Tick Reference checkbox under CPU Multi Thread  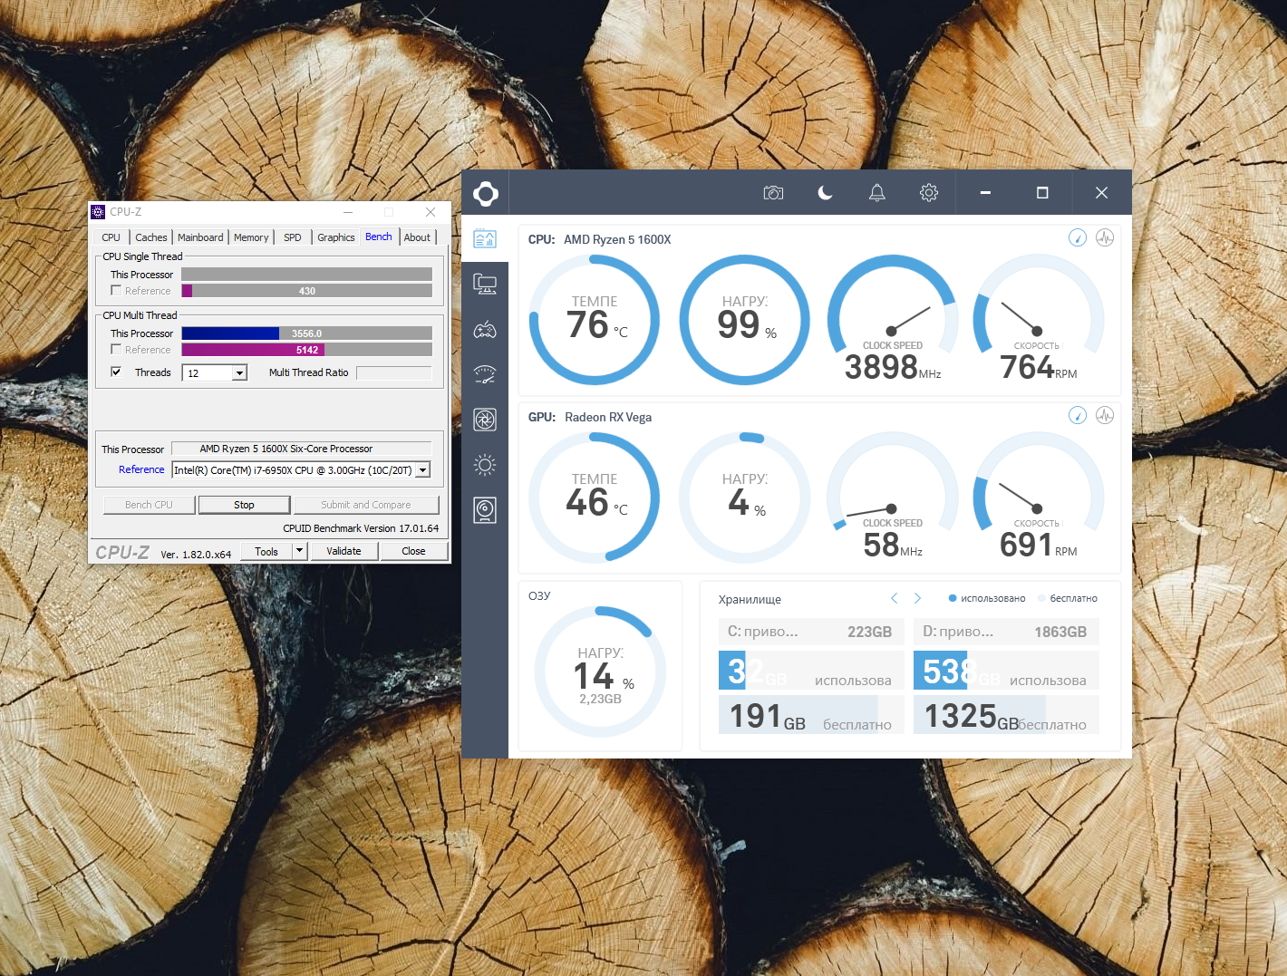[116, 350]
